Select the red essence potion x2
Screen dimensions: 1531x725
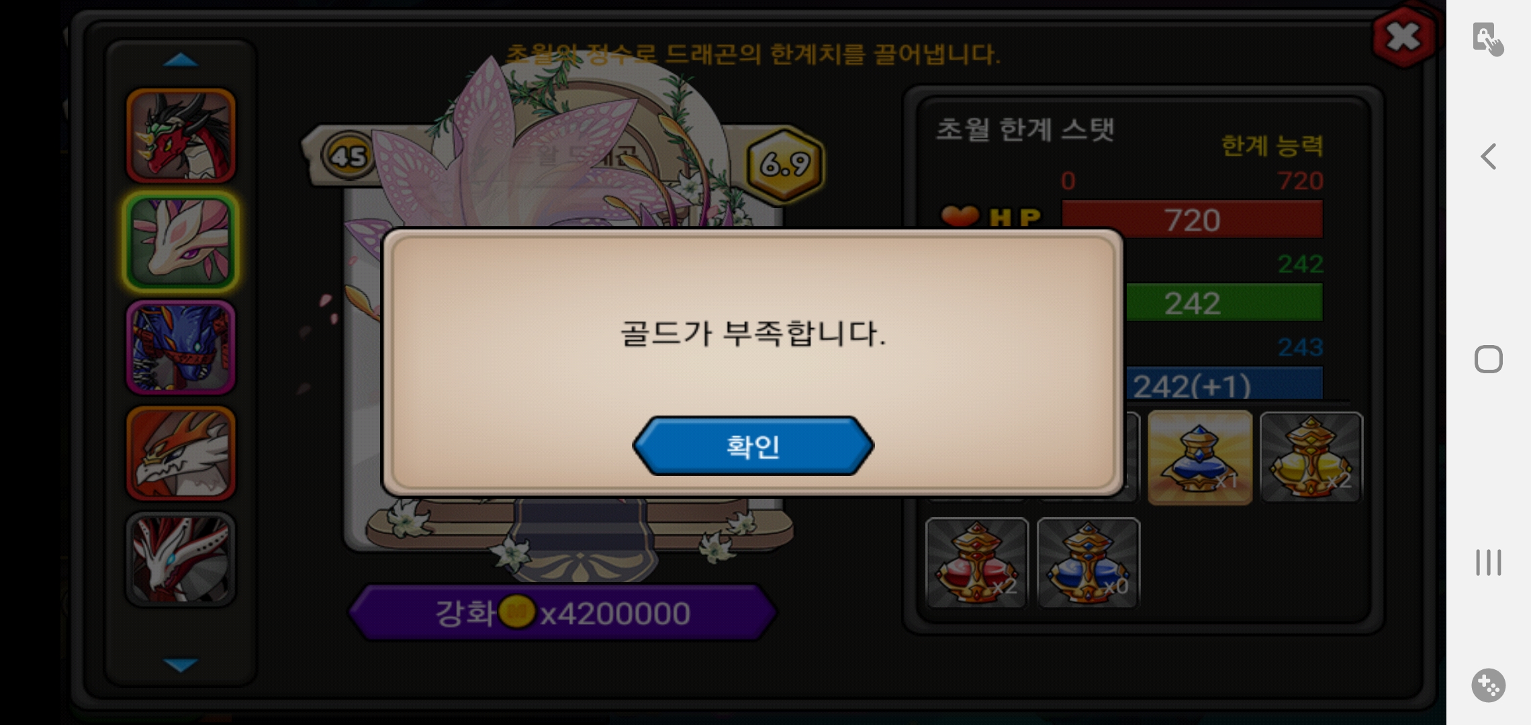click(x=977, y=563)
